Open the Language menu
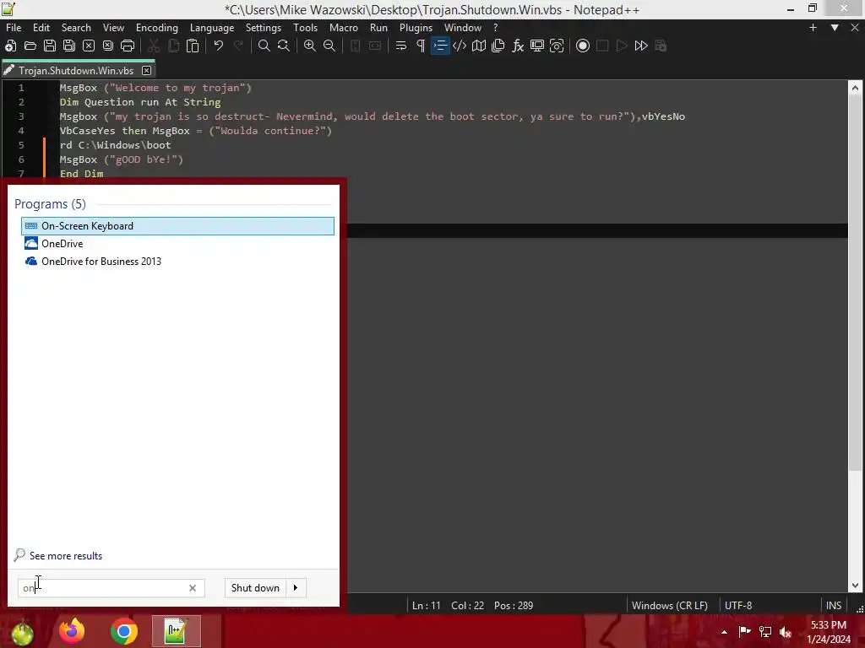 pyautogui.click(x=212, y=28)
